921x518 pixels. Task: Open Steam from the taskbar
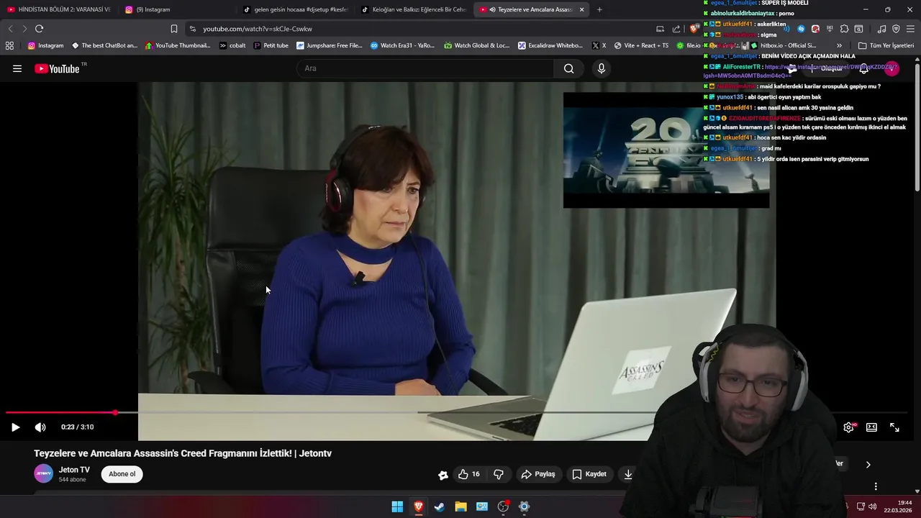440,506
